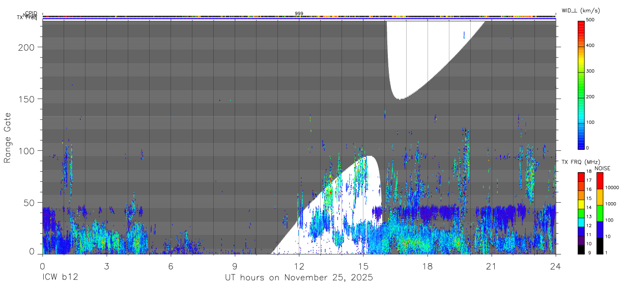This screenshot has width=625, height=288.
Task: Pick the green swatch in the NOISE legend
Action: (x=600, y=213)
